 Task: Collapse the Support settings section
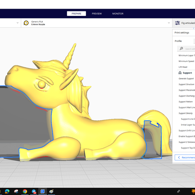coord(187,73)
